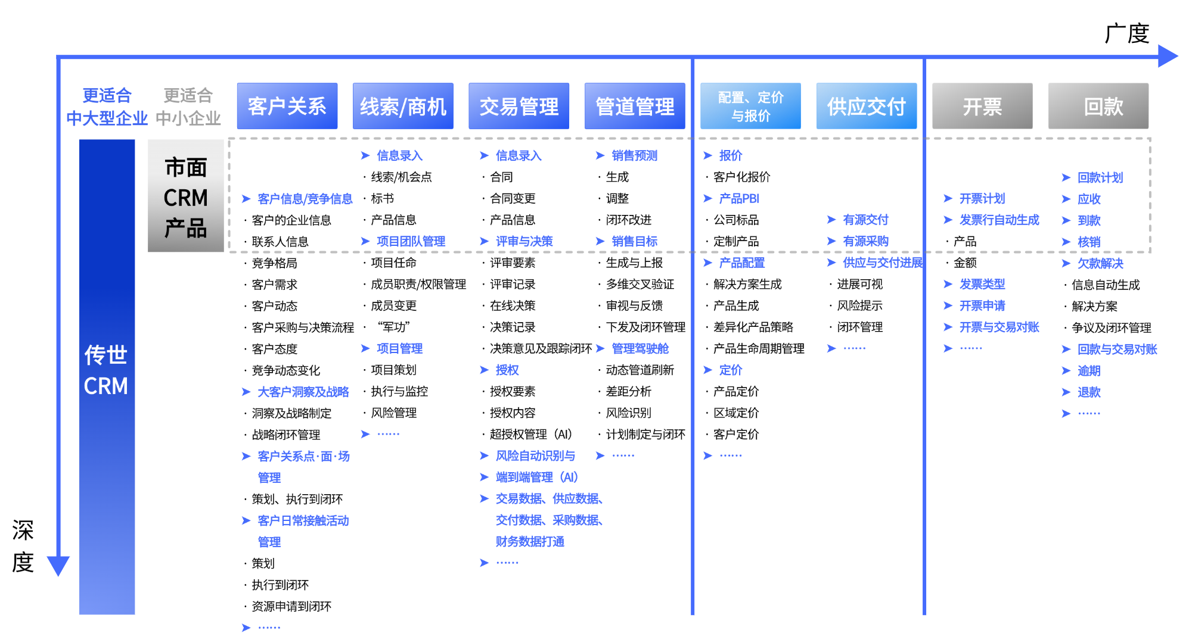Click the 配置、定价与报价 header box

pos(750,106)
